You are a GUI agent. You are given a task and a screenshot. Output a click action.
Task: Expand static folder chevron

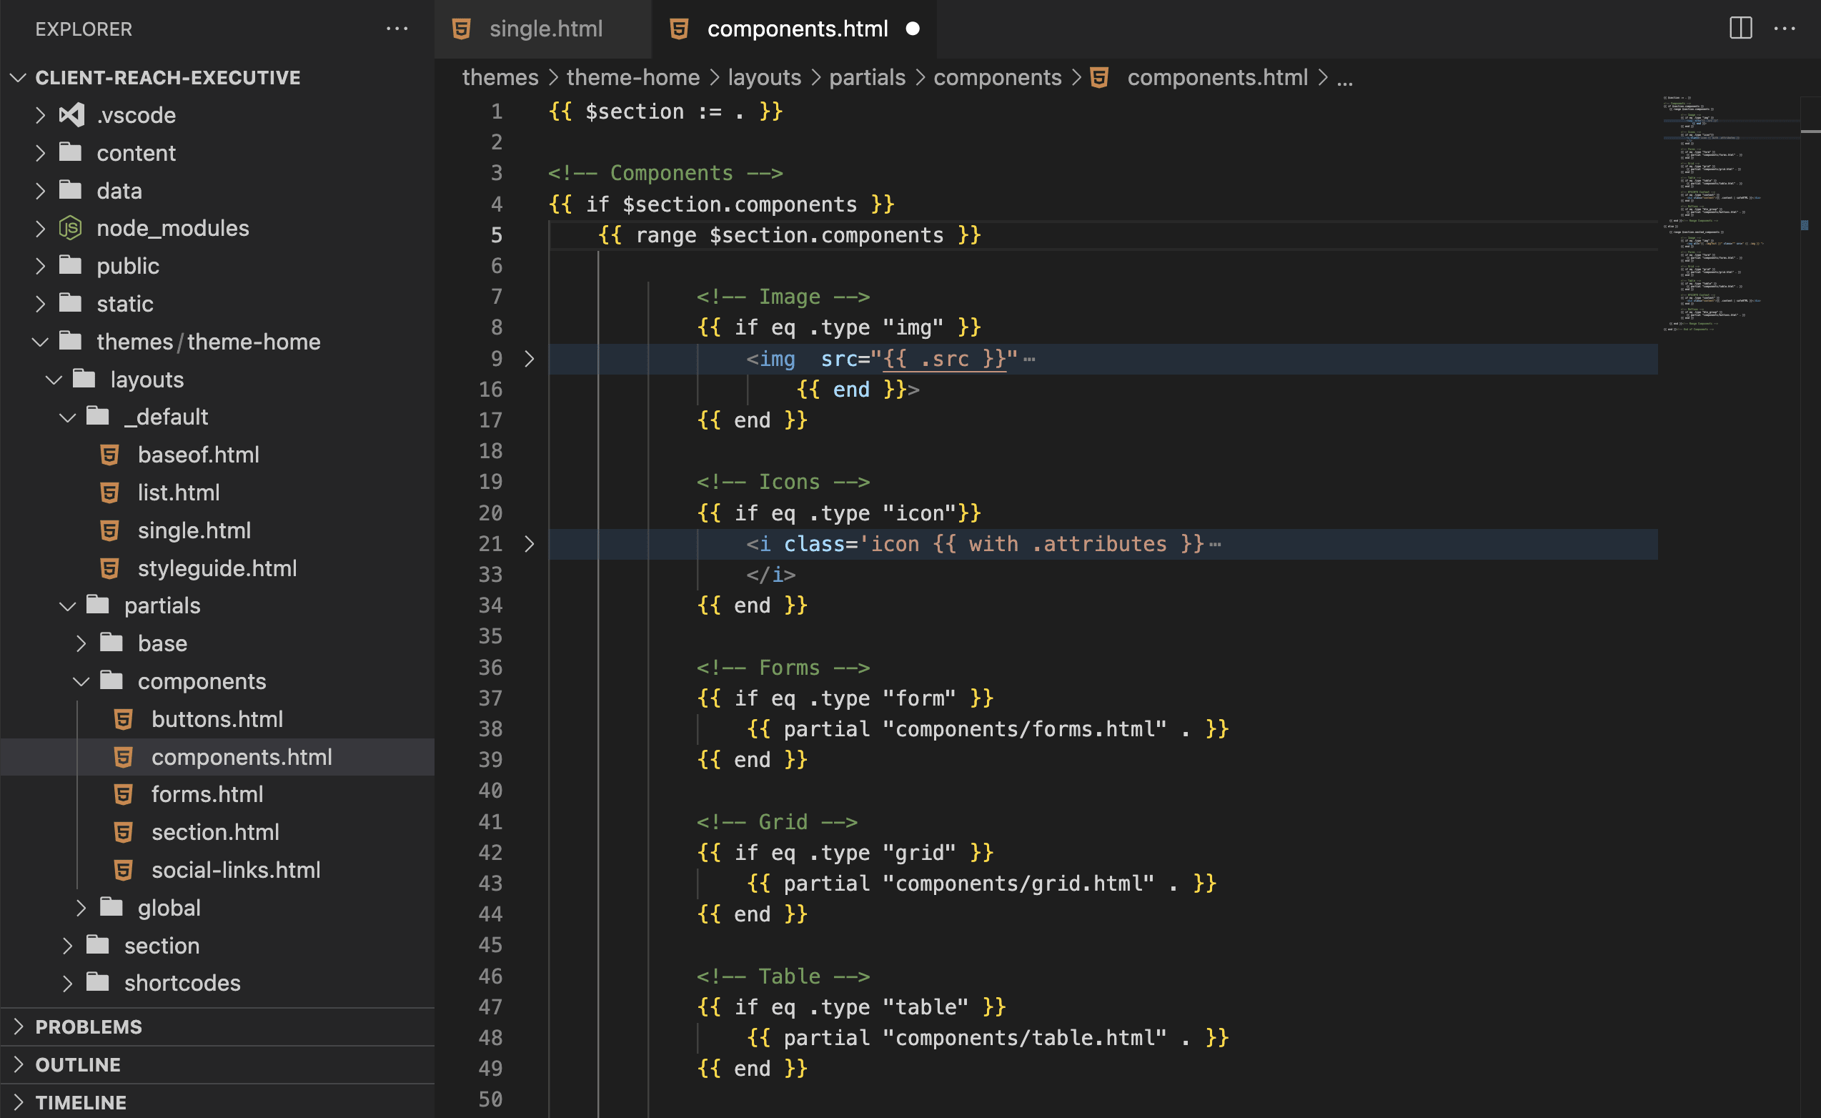pos(41,303)
